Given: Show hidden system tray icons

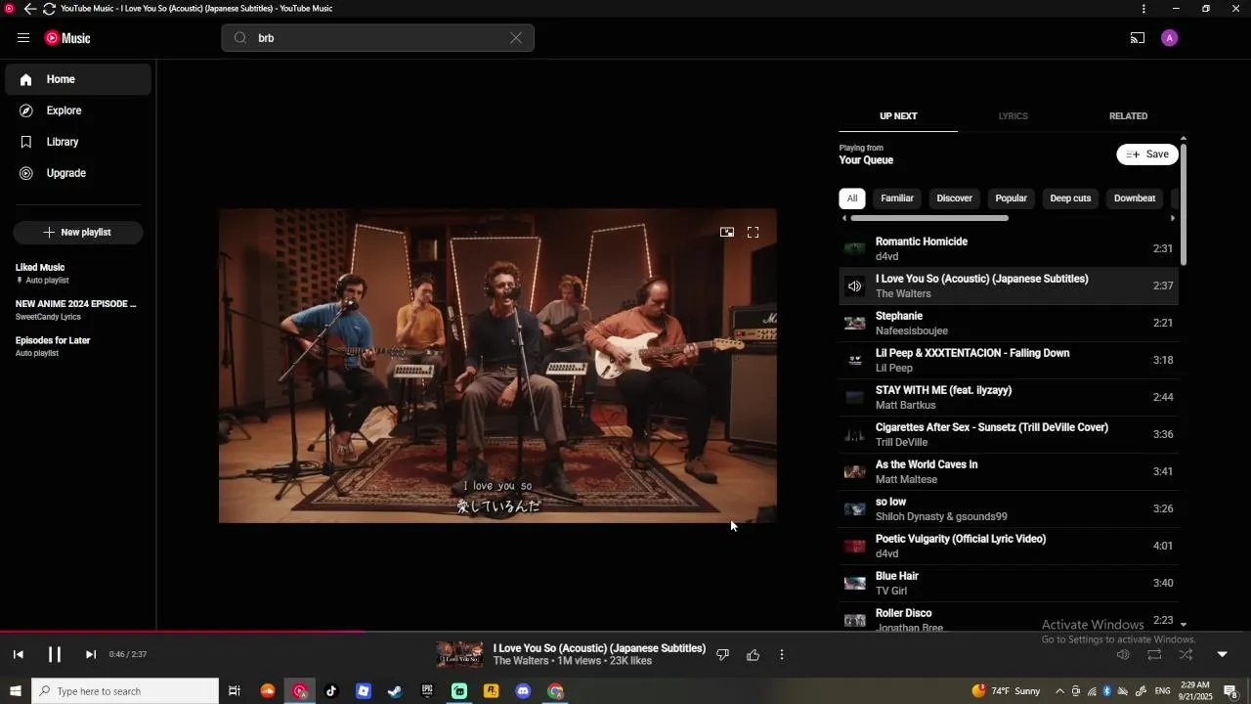Looking at the screenshot, I should click(1059, 691).
